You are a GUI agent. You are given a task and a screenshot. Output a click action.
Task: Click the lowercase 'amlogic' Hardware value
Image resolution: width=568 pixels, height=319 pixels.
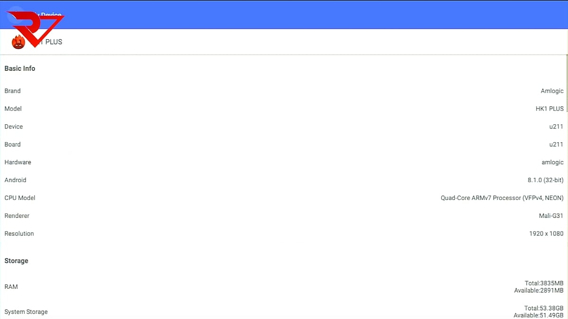click(x=552, y=162)
